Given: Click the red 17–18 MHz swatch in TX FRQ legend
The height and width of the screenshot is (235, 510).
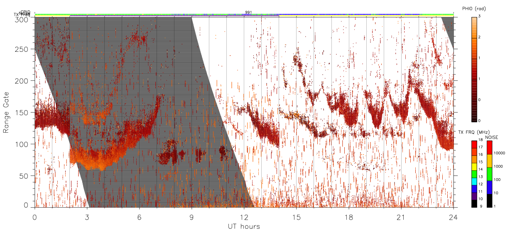Looking at the screenshot, I should tap(474, 145).
